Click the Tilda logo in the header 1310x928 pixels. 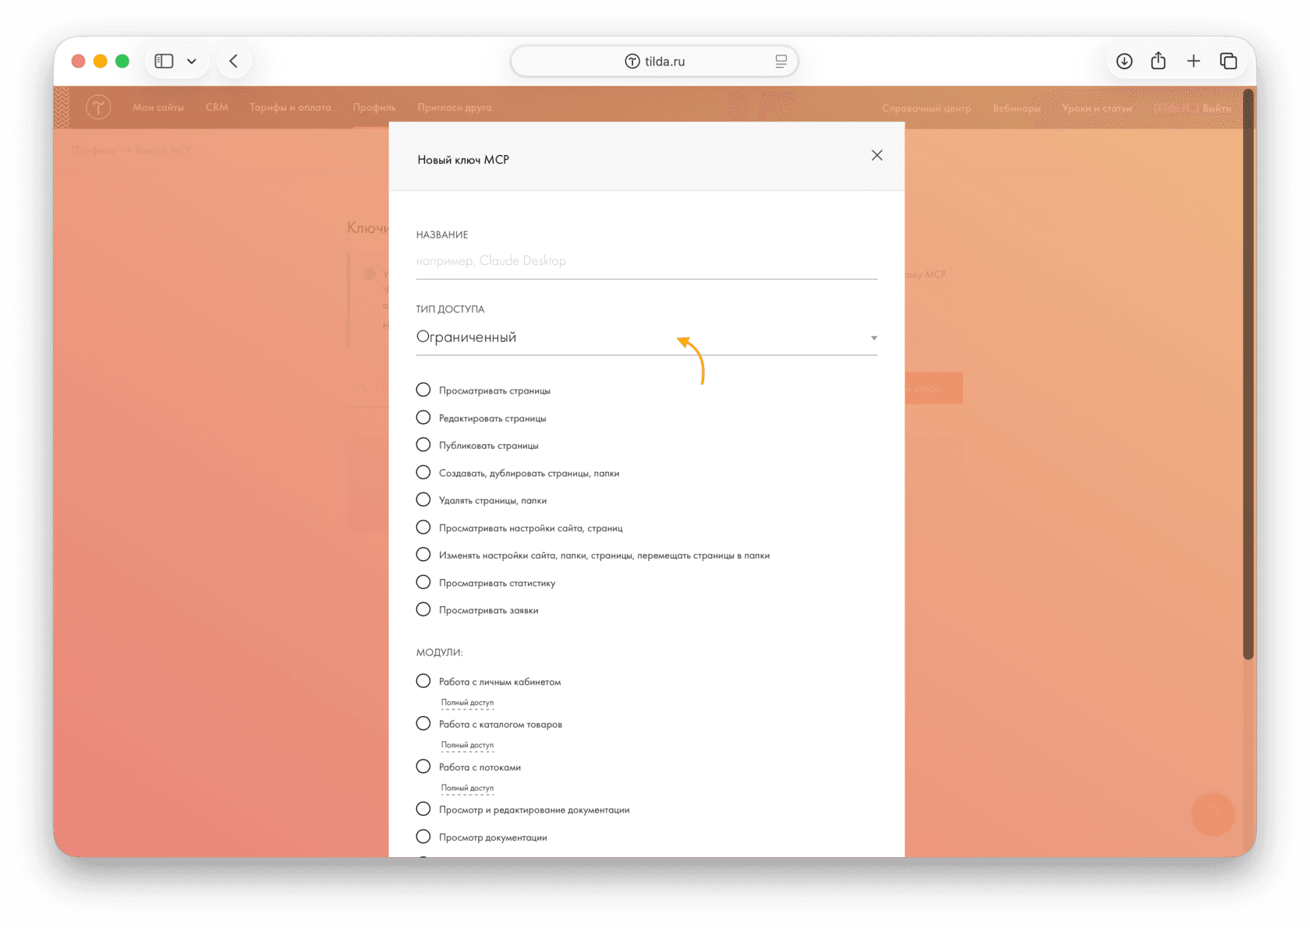point(98,107)
